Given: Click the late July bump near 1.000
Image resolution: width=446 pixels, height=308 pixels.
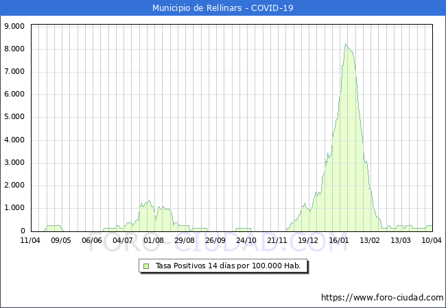Looking at the screenshot, I should tap(149, 202).
